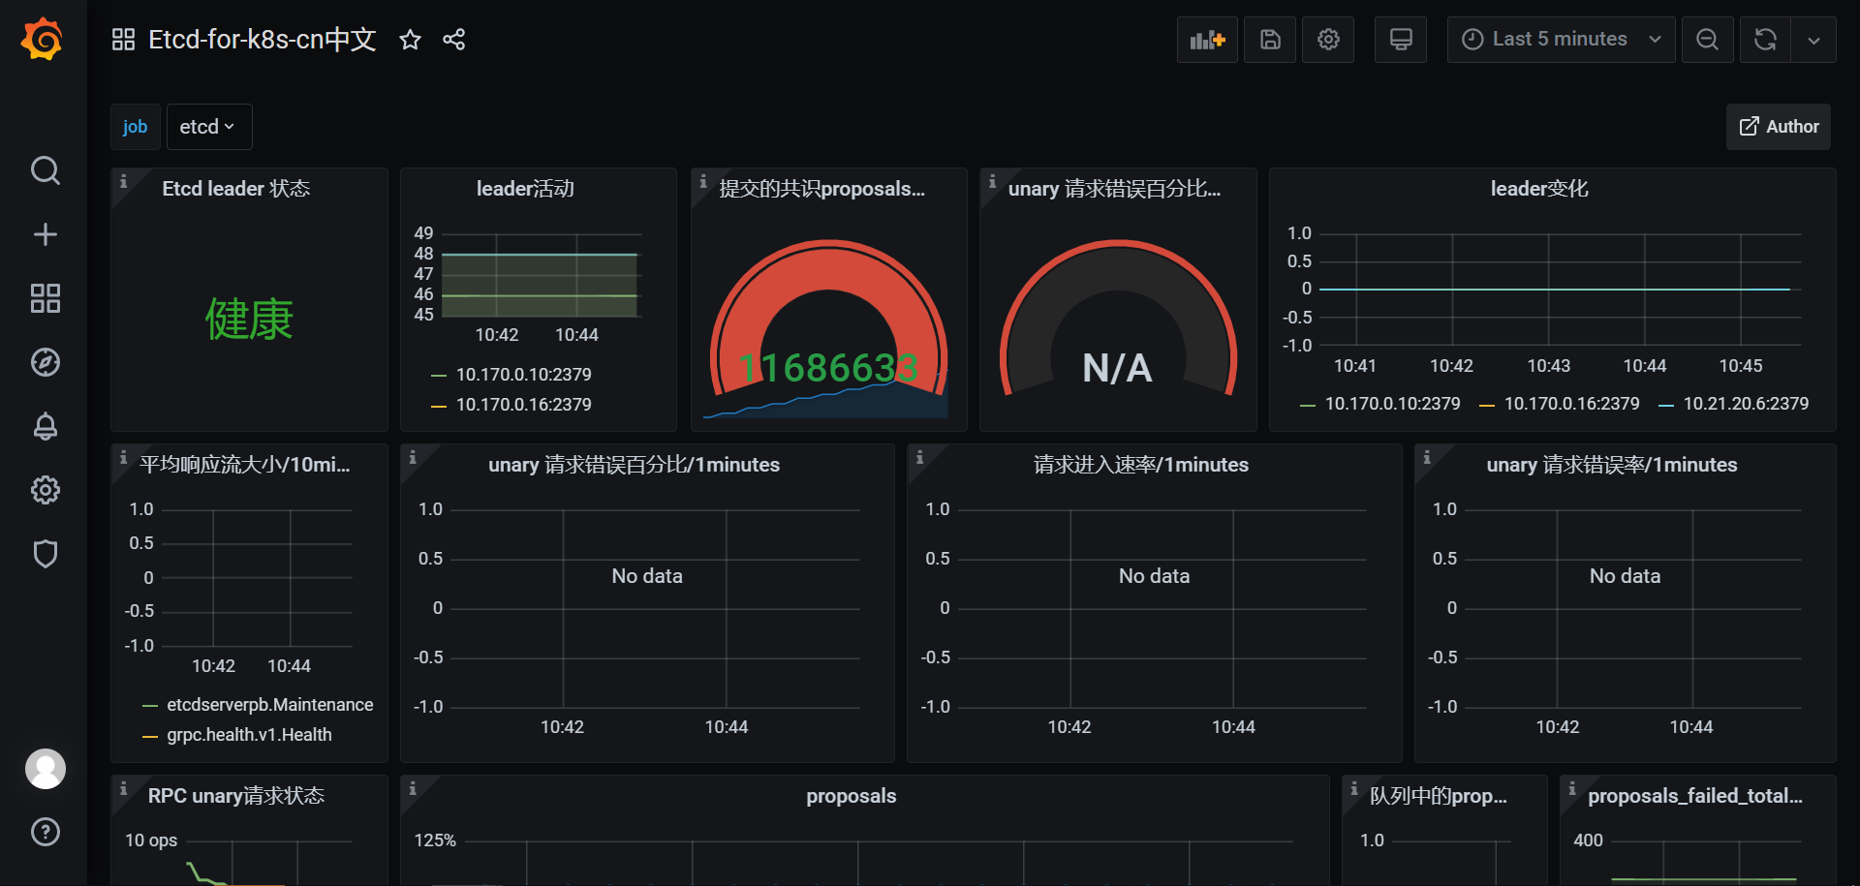Open the Alerting bell icon
Image resolution: width=1860 pixels, height=886 pixels.
tap(45, 426)
